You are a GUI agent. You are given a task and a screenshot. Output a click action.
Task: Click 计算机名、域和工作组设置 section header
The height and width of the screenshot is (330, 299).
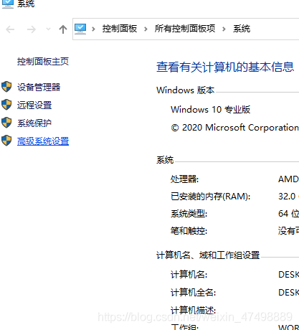(x=208, y=255)
